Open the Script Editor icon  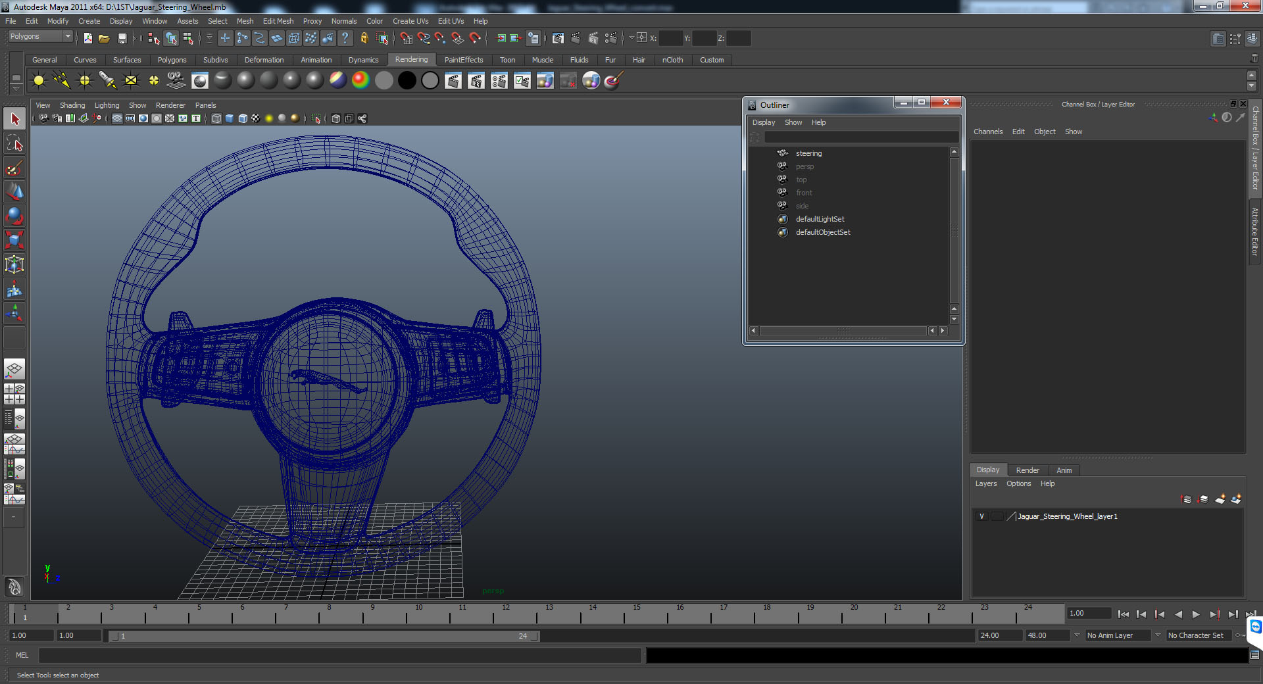click(1254, 655)
